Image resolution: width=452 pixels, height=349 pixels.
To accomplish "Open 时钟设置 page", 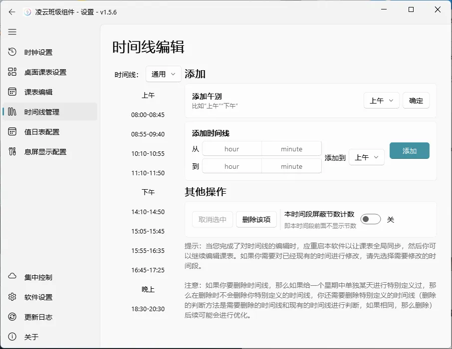I will click(x=50, y=52).
